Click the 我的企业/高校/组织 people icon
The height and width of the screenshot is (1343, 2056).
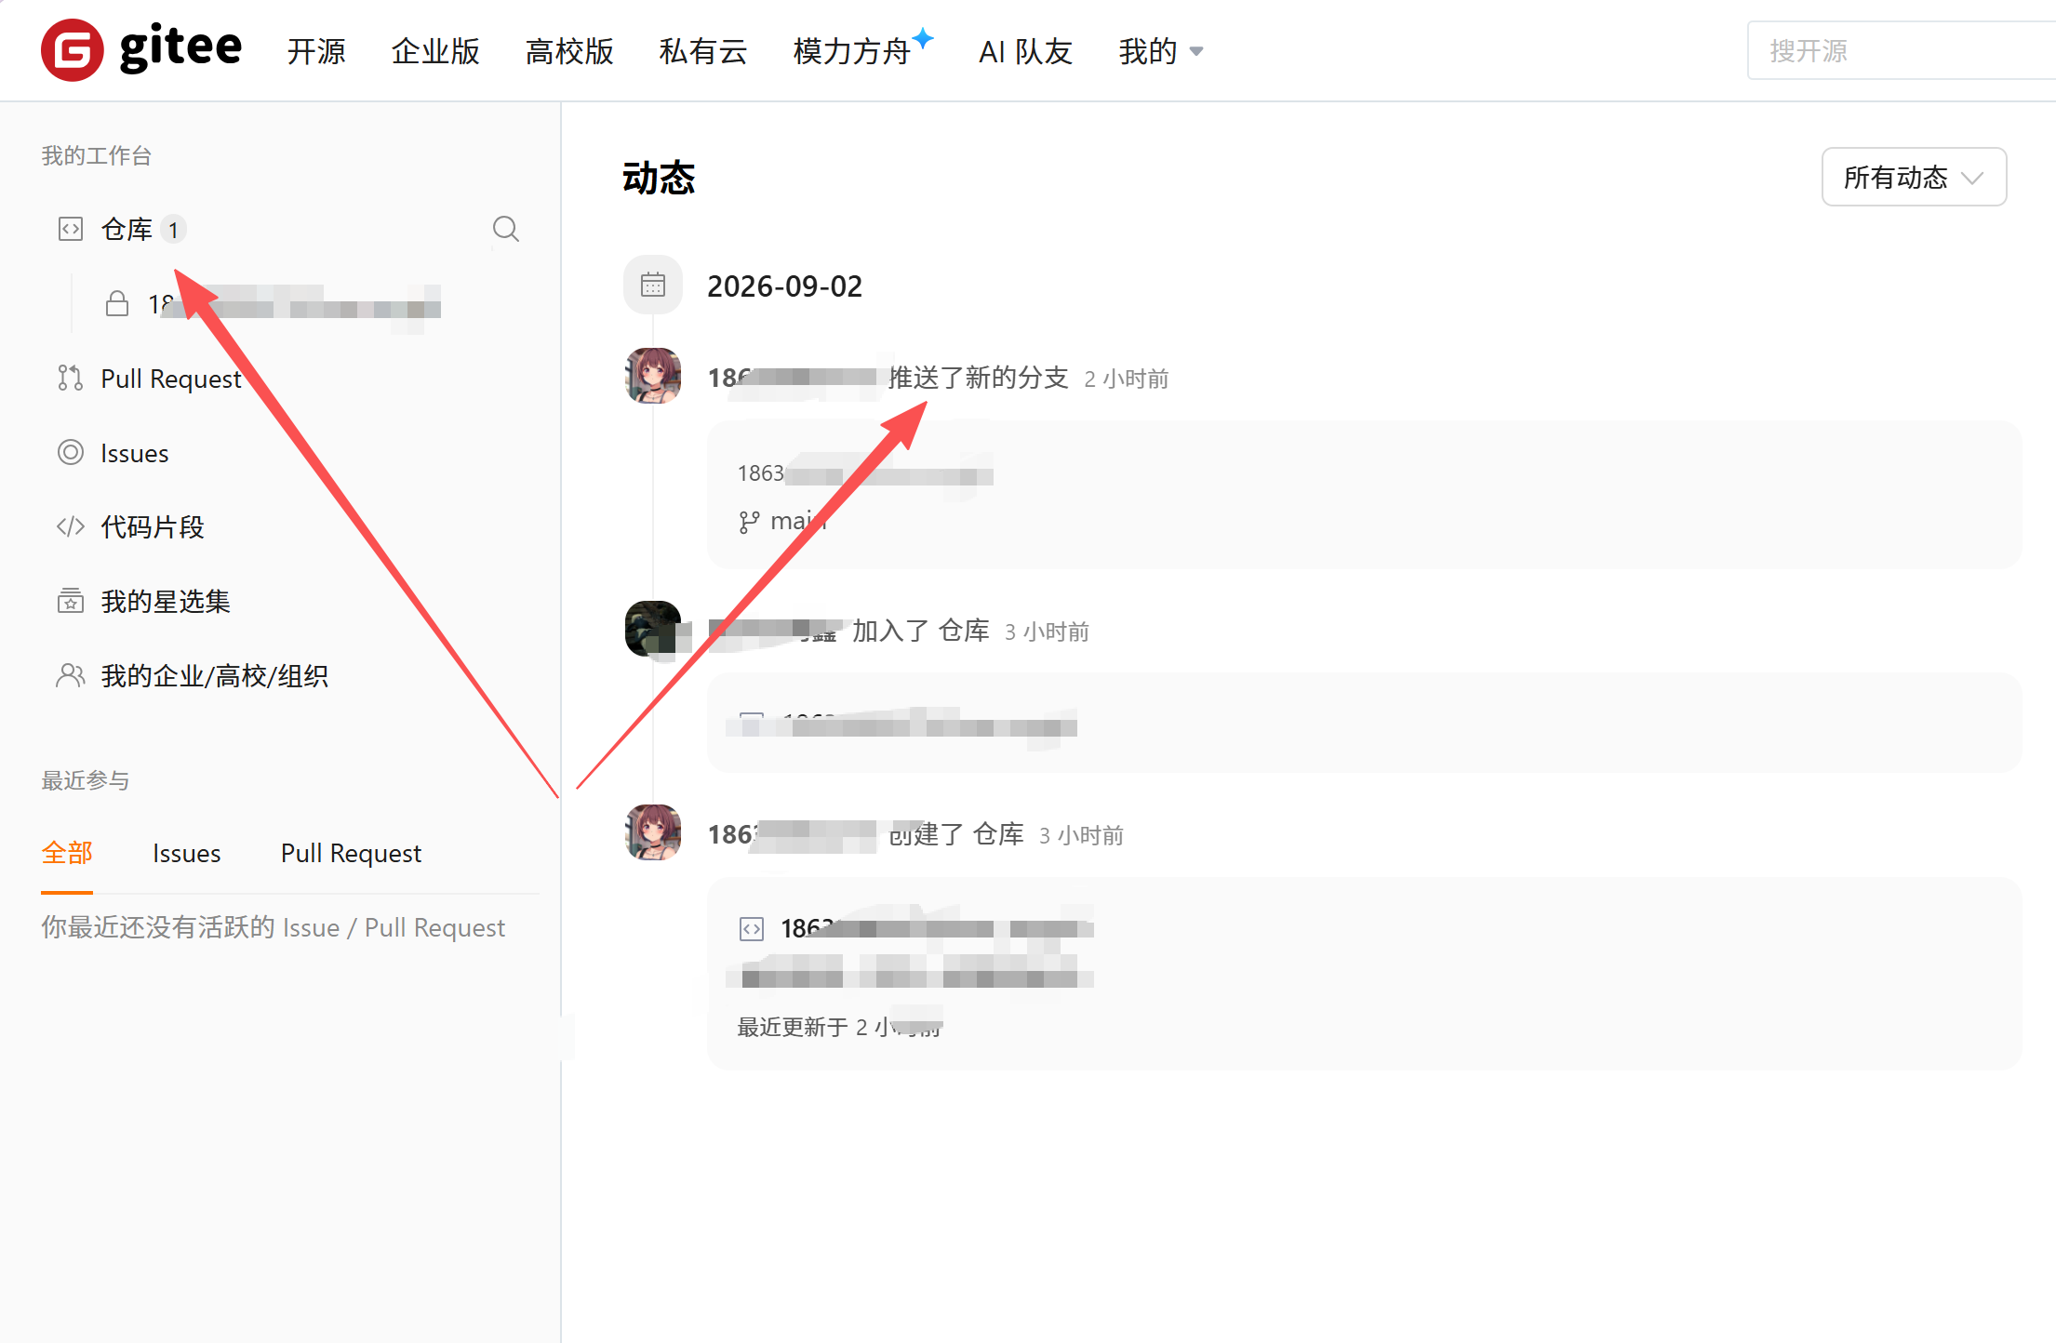[x=71, y=675]
